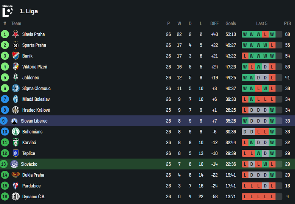
Task: Click the Slavia Praha club crest
Action: pos(16,34)
